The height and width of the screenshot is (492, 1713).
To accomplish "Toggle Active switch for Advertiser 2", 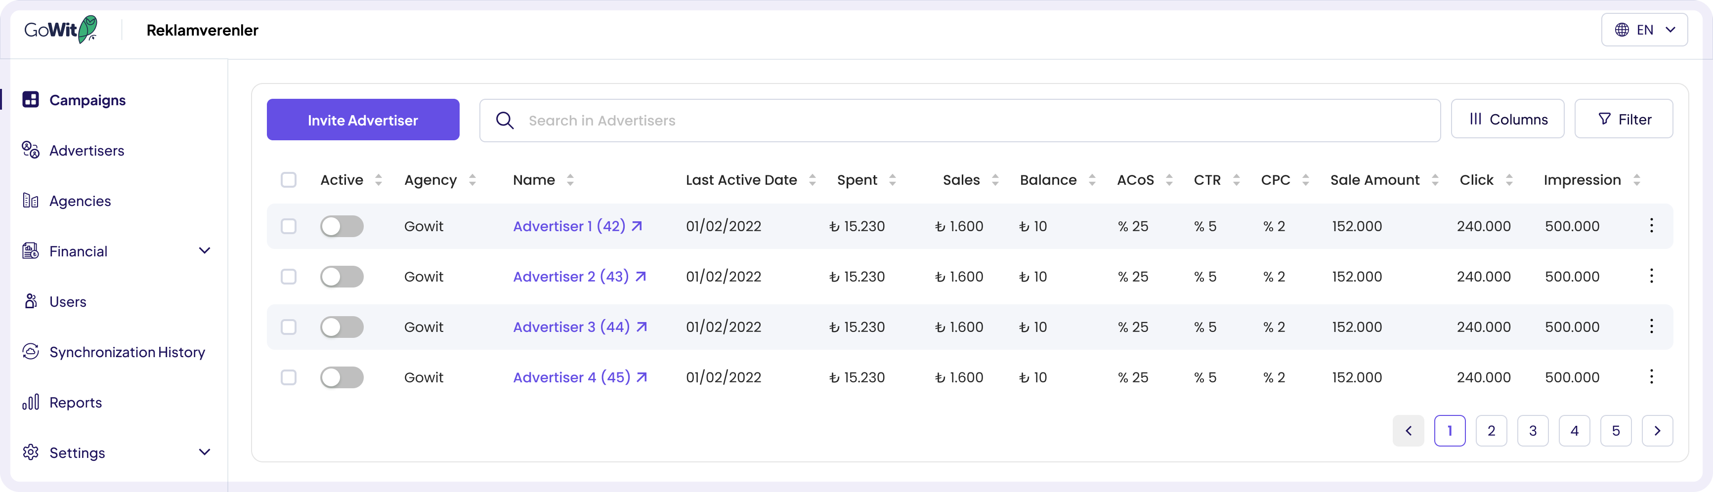I will pyautogui.click(x=342, y=277).
